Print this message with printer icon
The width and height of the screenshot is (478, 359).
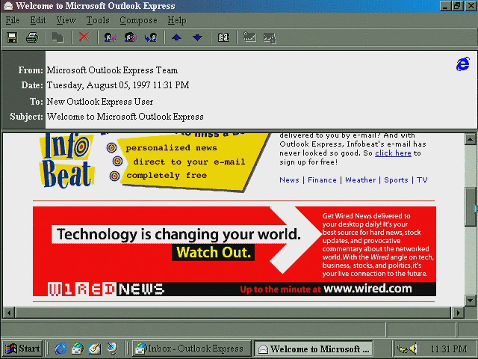(32, 37)
